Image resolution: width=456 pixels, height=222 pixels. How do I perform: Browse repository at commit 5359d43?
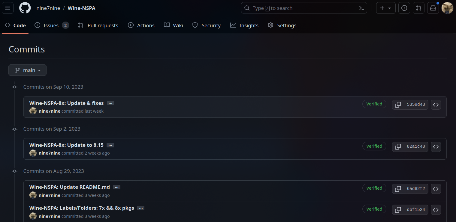(436, 105)
